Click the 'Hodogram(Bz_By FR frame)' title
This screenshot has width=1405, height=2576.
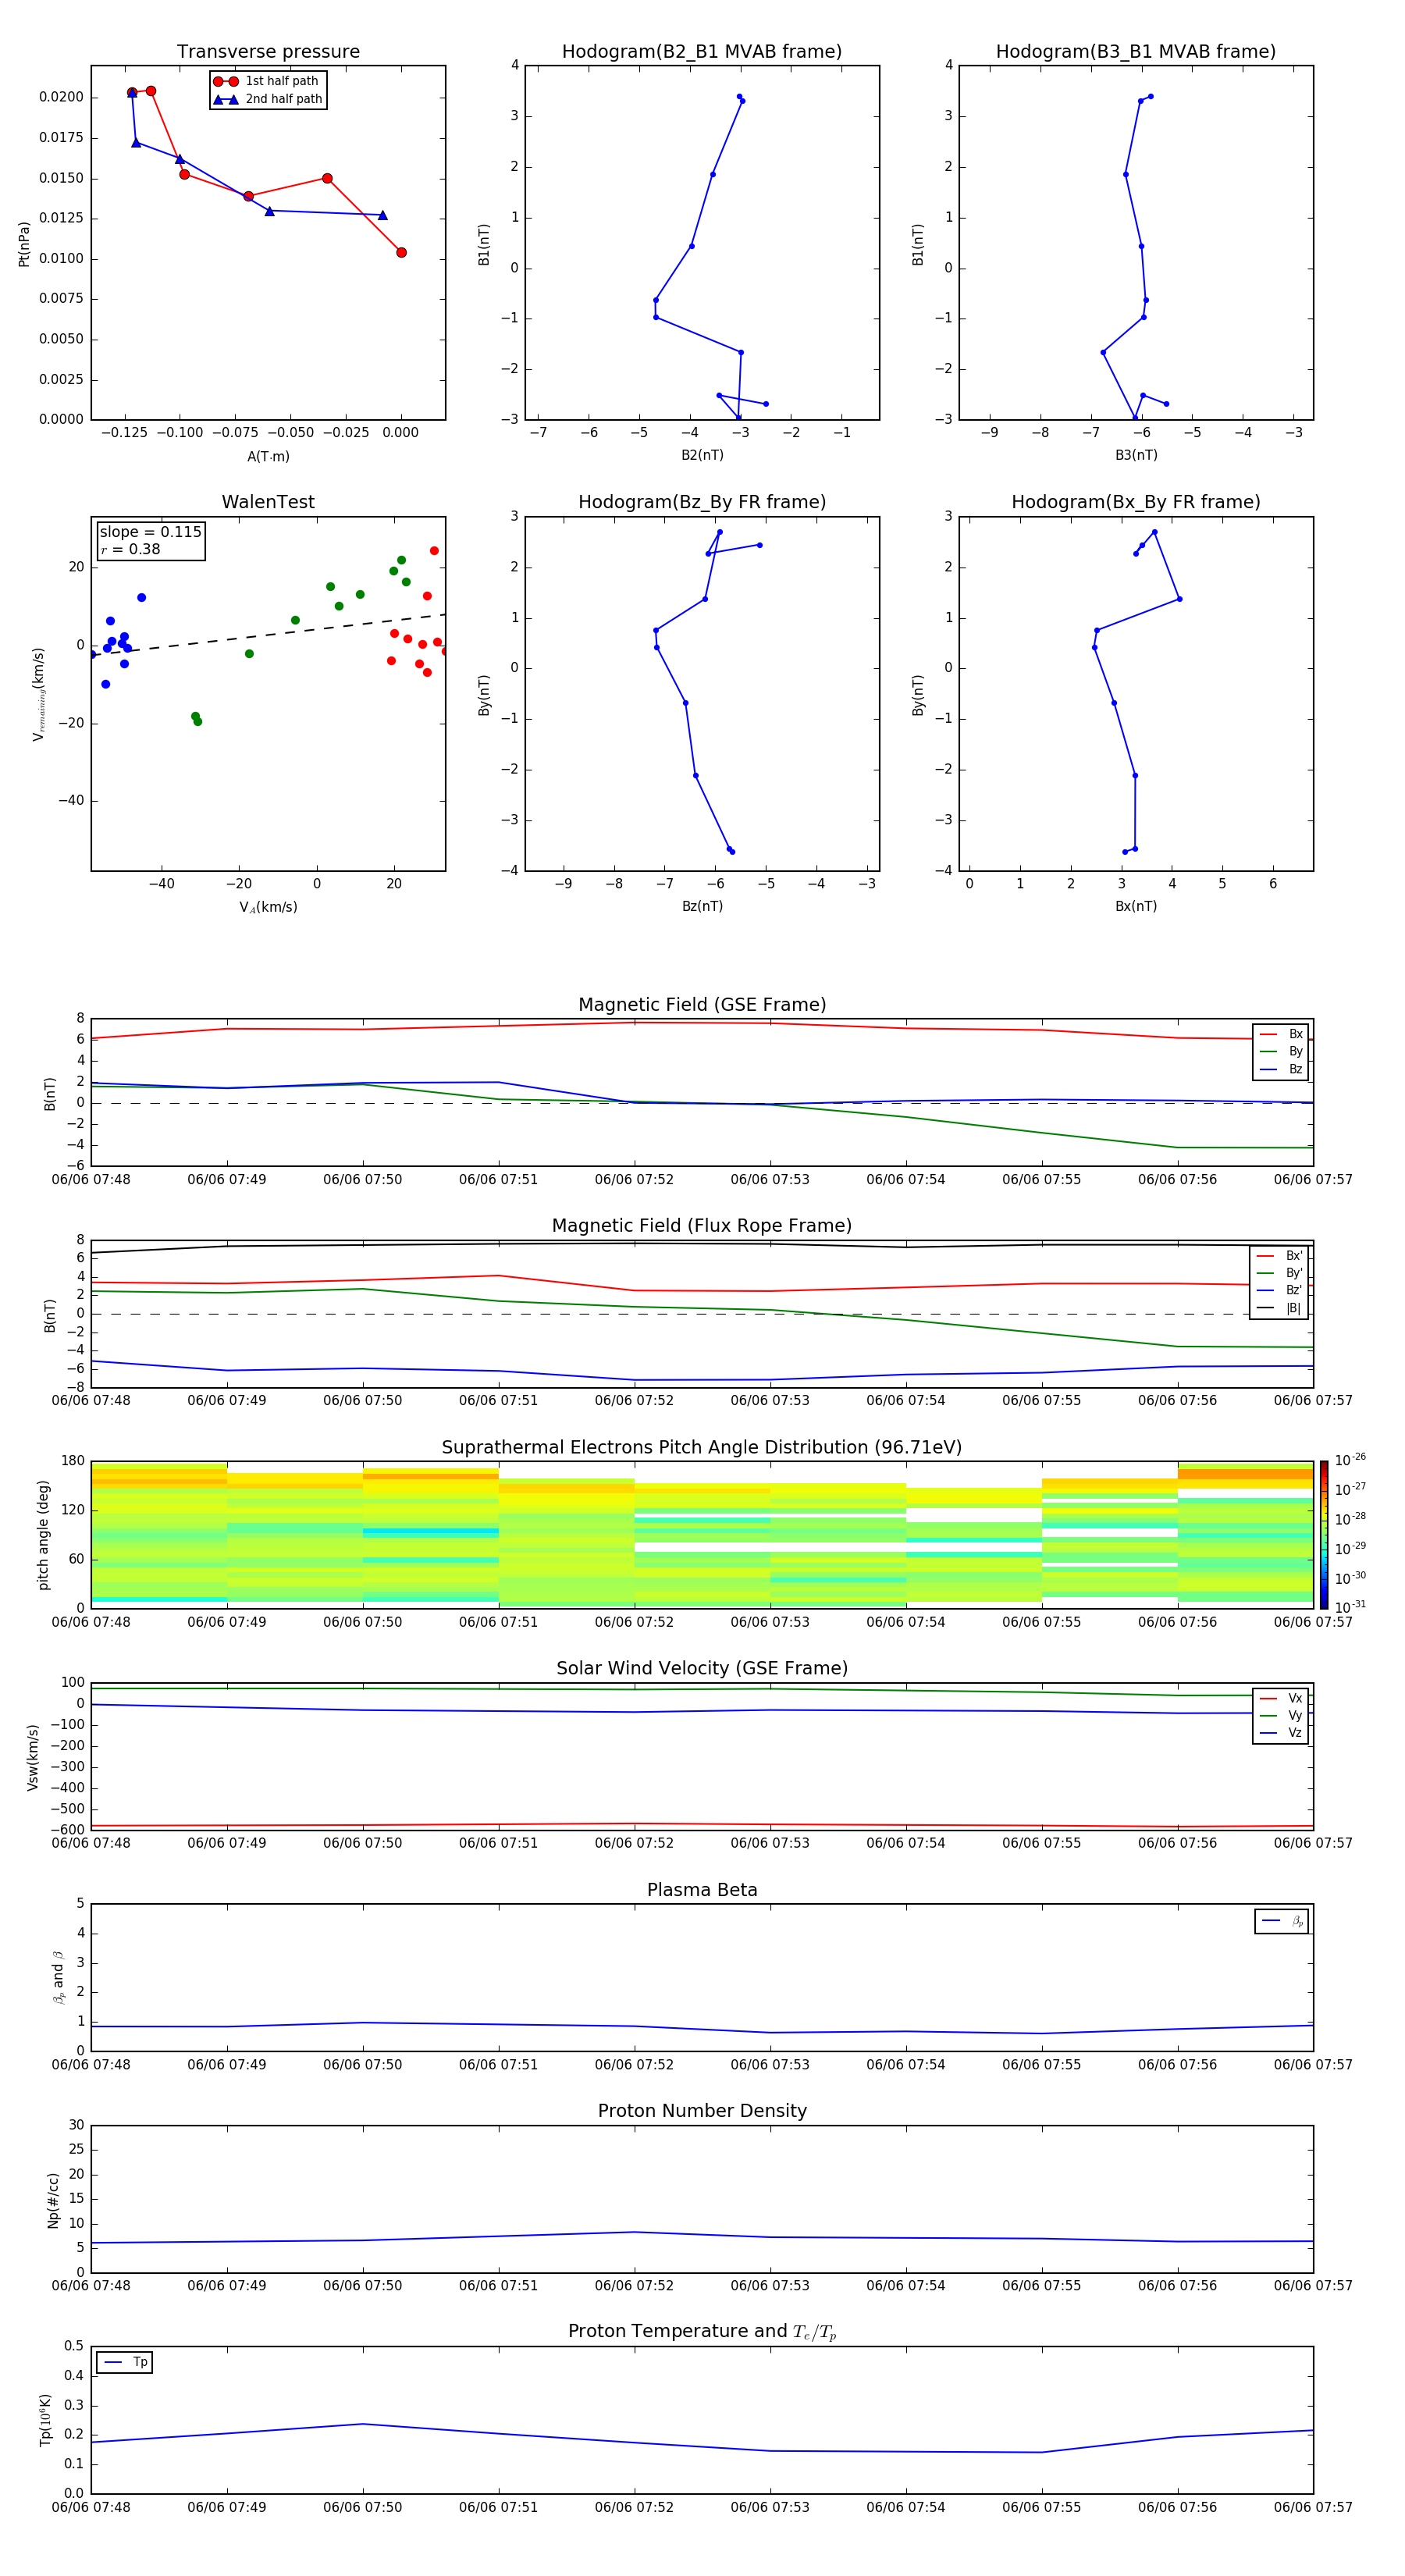click(702, 502)
